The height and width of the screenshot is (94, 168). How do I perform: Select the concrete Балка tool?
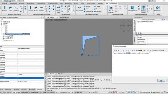pyautogui.click(x=10, y=9)
